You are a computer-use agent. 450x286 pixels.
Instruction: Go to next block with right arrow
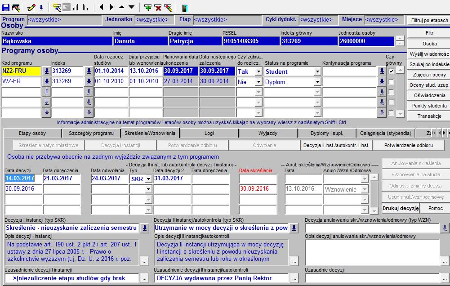pyautogui.click(x=111, y=7)
